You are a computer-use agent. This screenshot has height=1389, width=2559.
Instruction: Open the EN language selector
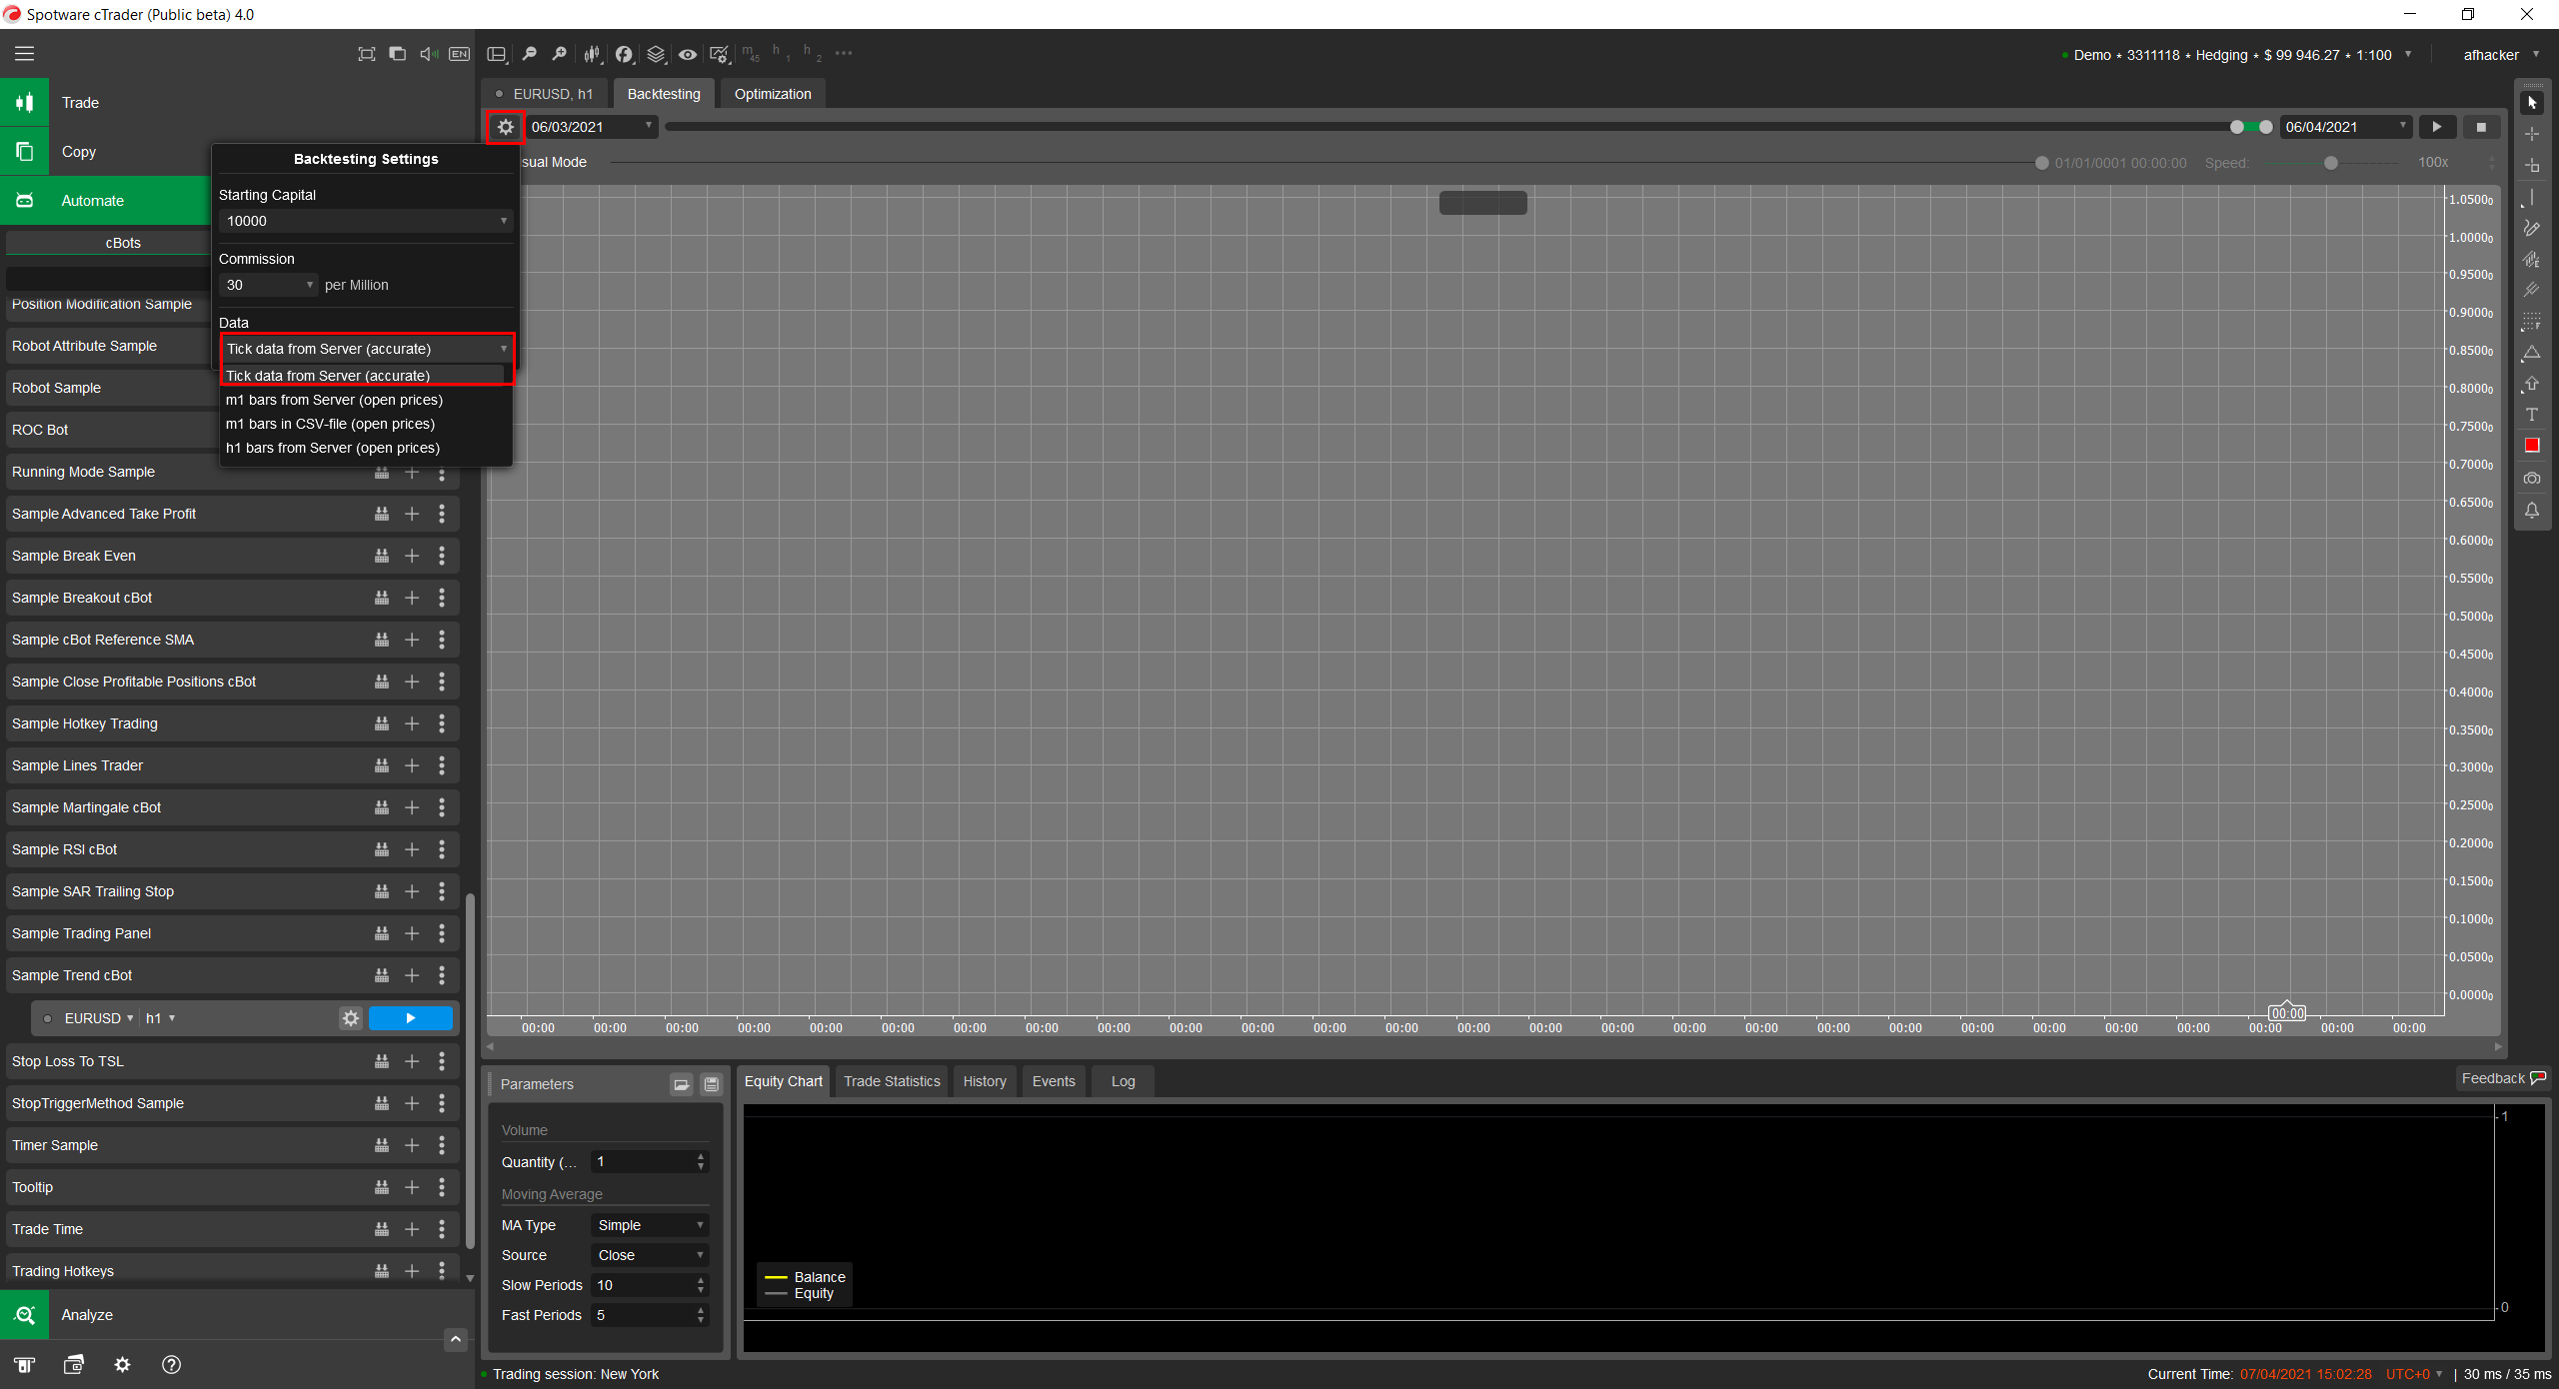459,54
